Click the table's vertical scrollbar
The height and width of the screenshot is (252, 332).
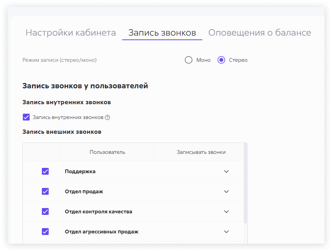click(x=245, y=182)
